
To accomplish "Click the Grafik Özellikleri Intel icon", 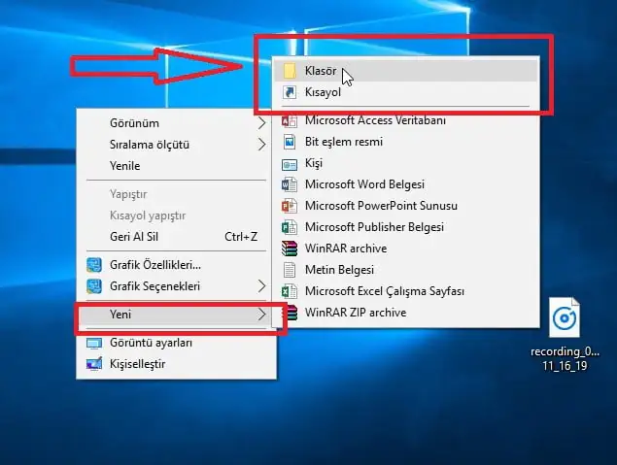I will click(94, 265).
